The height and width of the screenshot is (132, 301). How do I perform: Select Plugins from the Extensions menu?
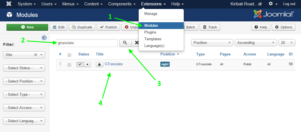150,32
